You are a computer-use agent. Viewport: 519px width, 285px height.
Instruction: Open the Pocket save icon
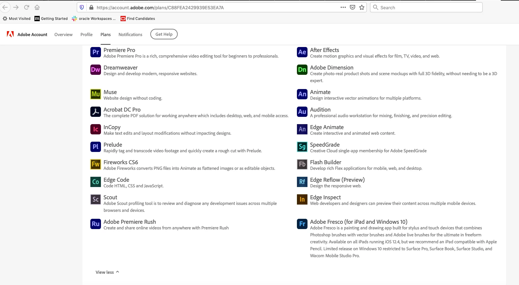coord(353,7)
